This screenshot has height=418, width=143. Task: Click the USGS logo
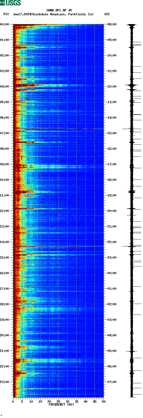pos(10,3)
